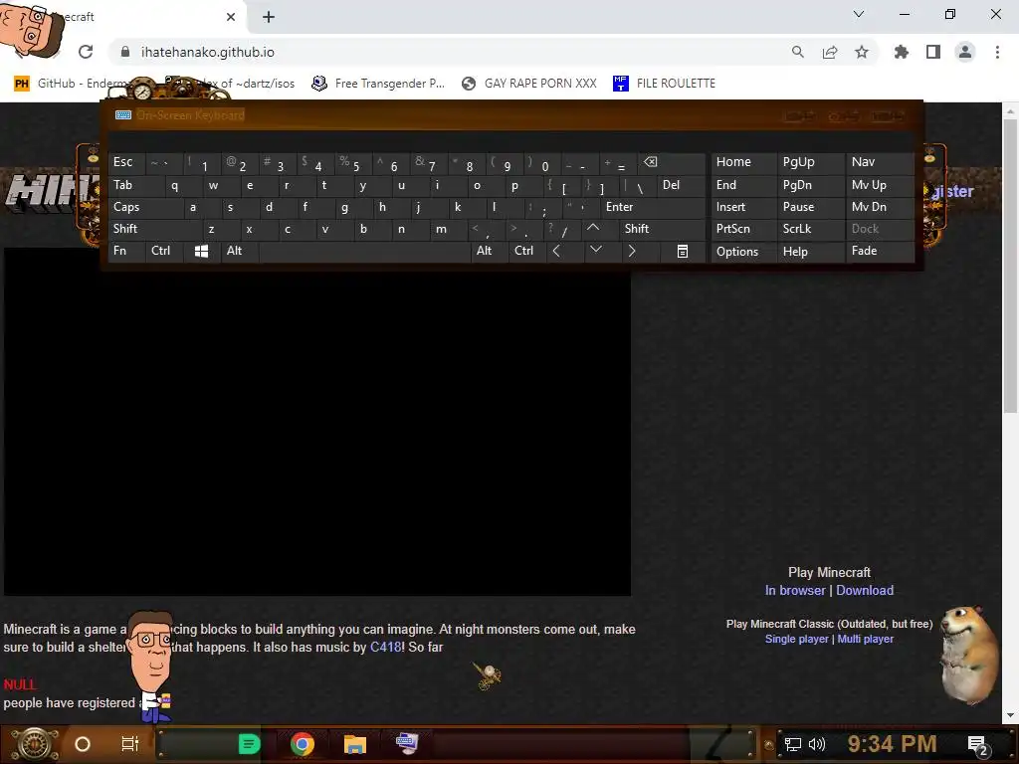Open a new browser tab

tap(269, 17)
